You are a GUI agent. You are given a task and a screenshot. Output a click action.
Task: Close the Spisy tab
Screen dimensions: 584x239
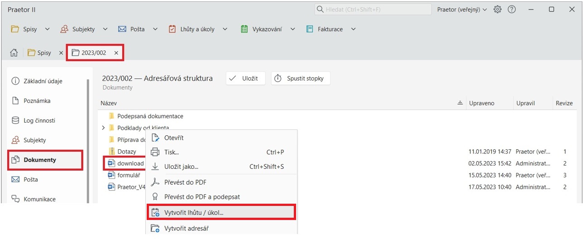pyautogui.click(x=61, y=53)
